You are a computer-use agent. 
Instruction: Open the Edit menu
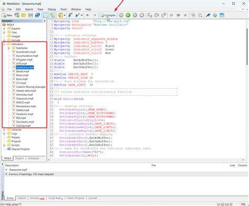tap(18, 9)
